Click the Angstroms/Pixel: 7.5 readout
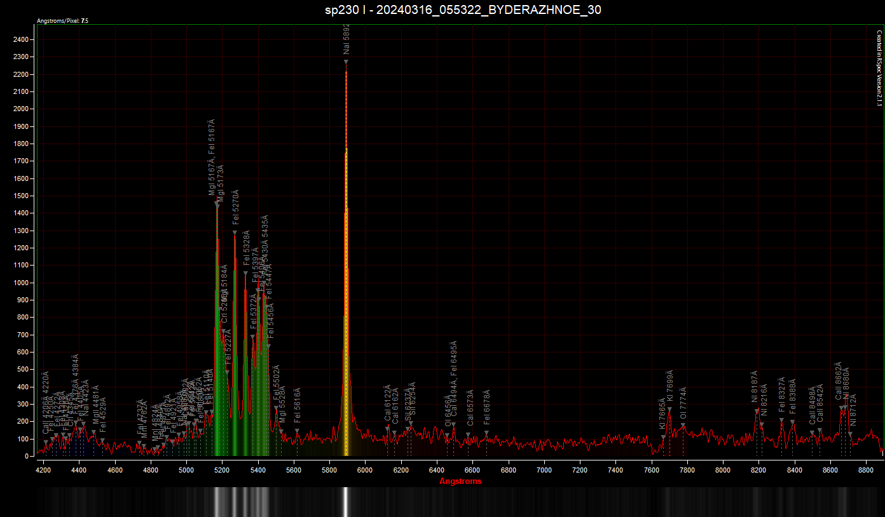 tap(63, 21)
